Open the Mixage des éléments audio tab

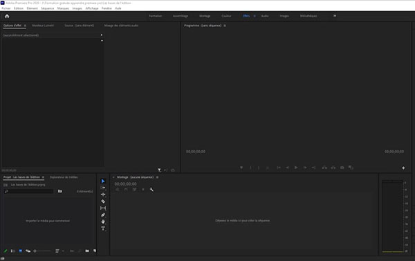point(121,26)
